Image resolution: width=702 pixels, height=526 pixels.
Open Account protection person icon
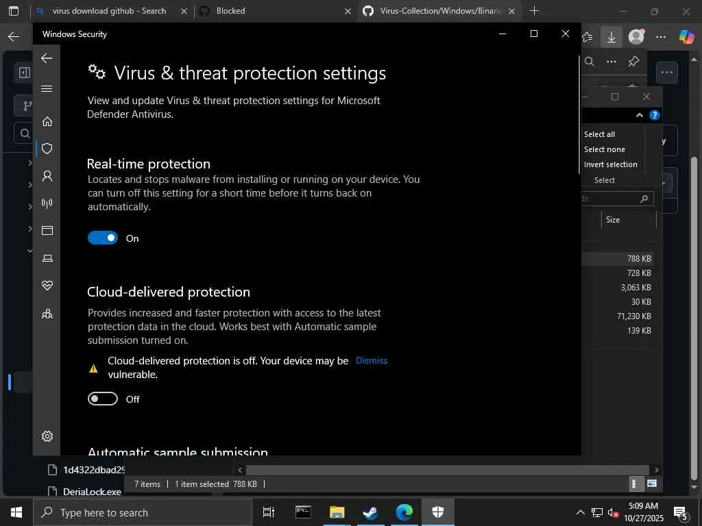[x=47, y=176]
